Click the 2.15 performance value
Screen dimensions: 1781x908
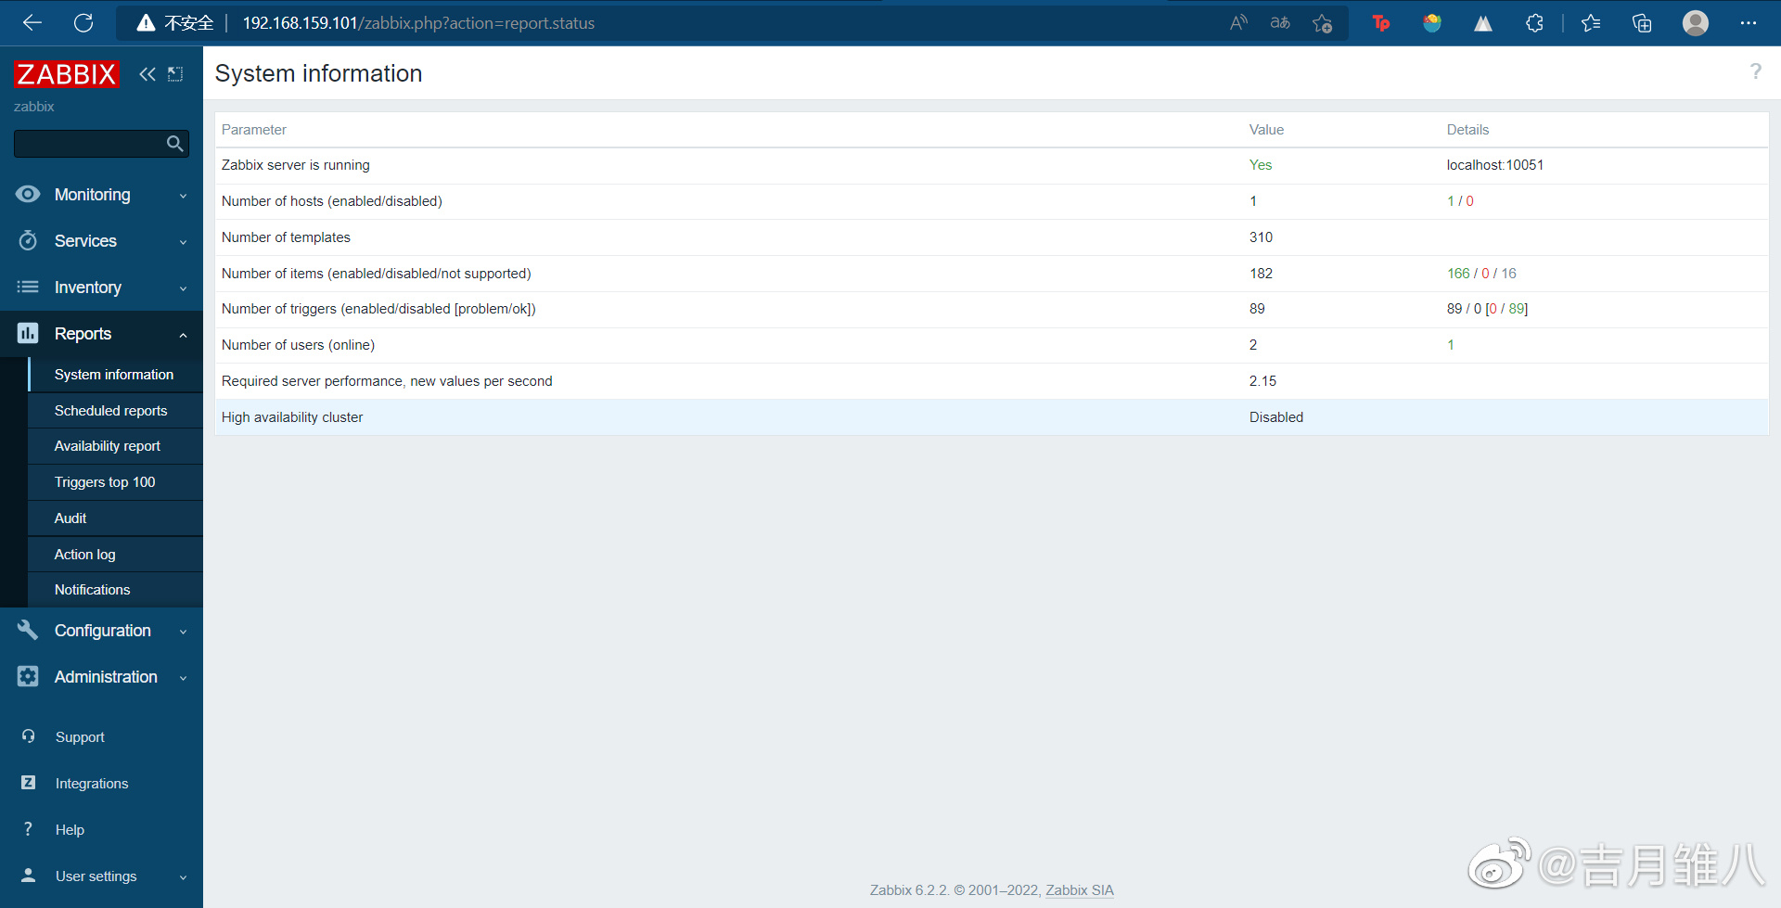1262,381
